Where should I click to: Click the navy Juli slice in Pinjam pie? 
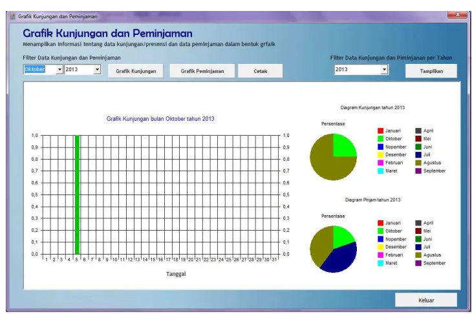tap(341, 258)
